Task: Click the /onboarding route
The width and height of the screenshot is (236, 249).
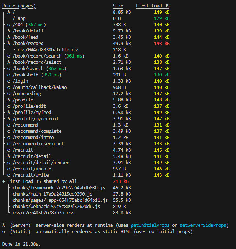Action: (27, 94)
